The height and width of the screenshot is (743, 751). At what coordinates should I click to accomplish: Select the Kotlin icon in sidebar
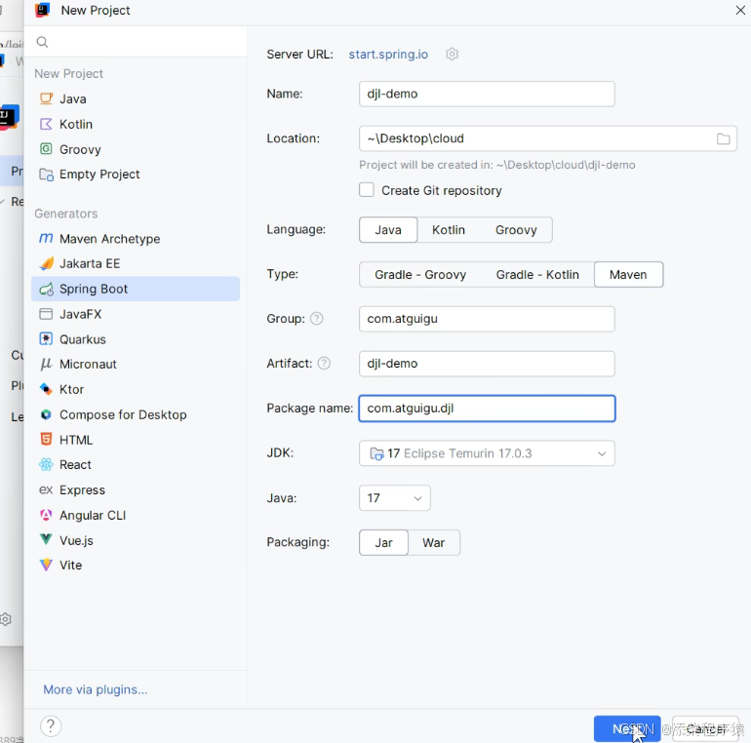(x=46, y=124)
